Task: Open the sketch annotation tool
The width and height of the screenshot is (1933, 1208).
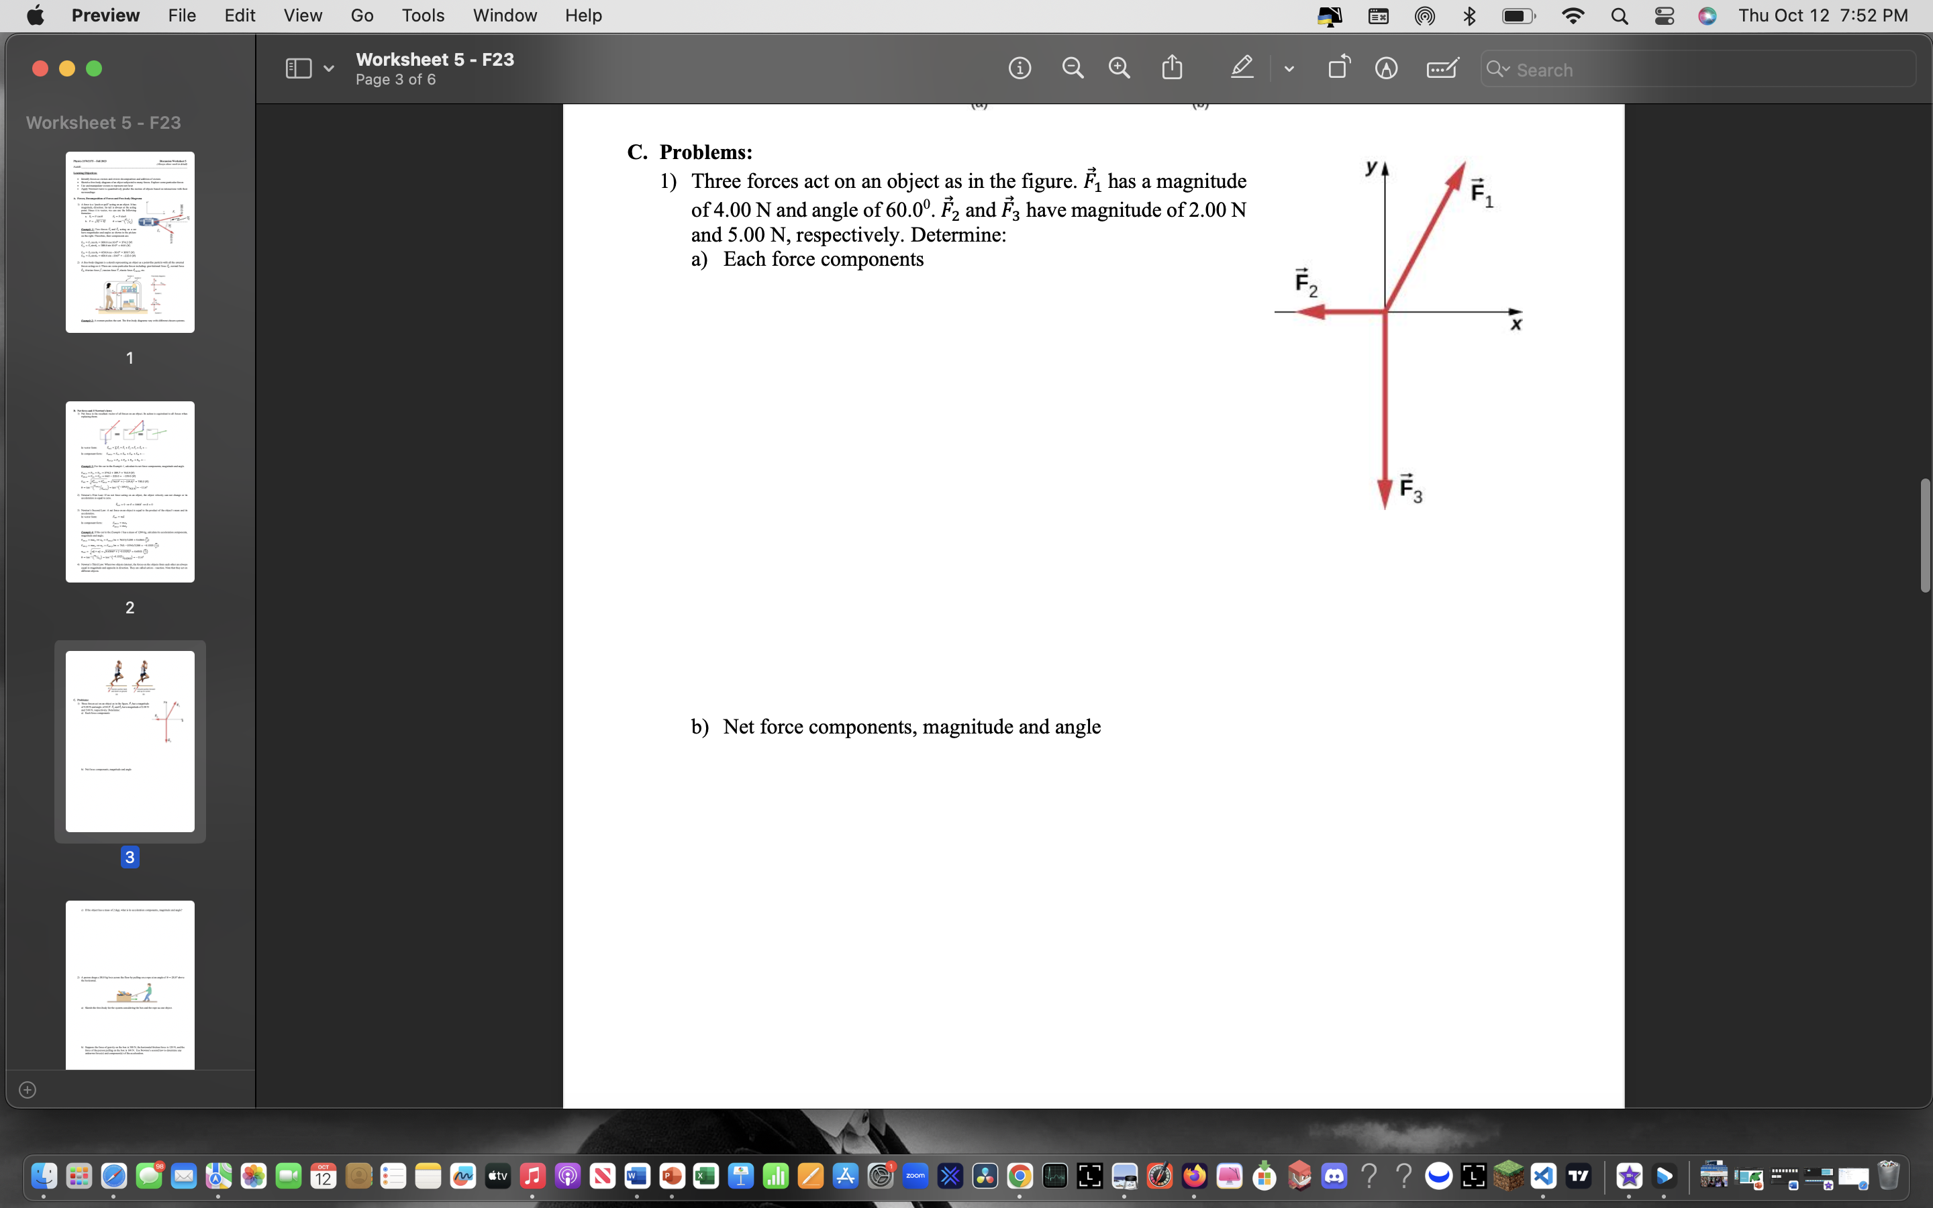Action: 1386,68
